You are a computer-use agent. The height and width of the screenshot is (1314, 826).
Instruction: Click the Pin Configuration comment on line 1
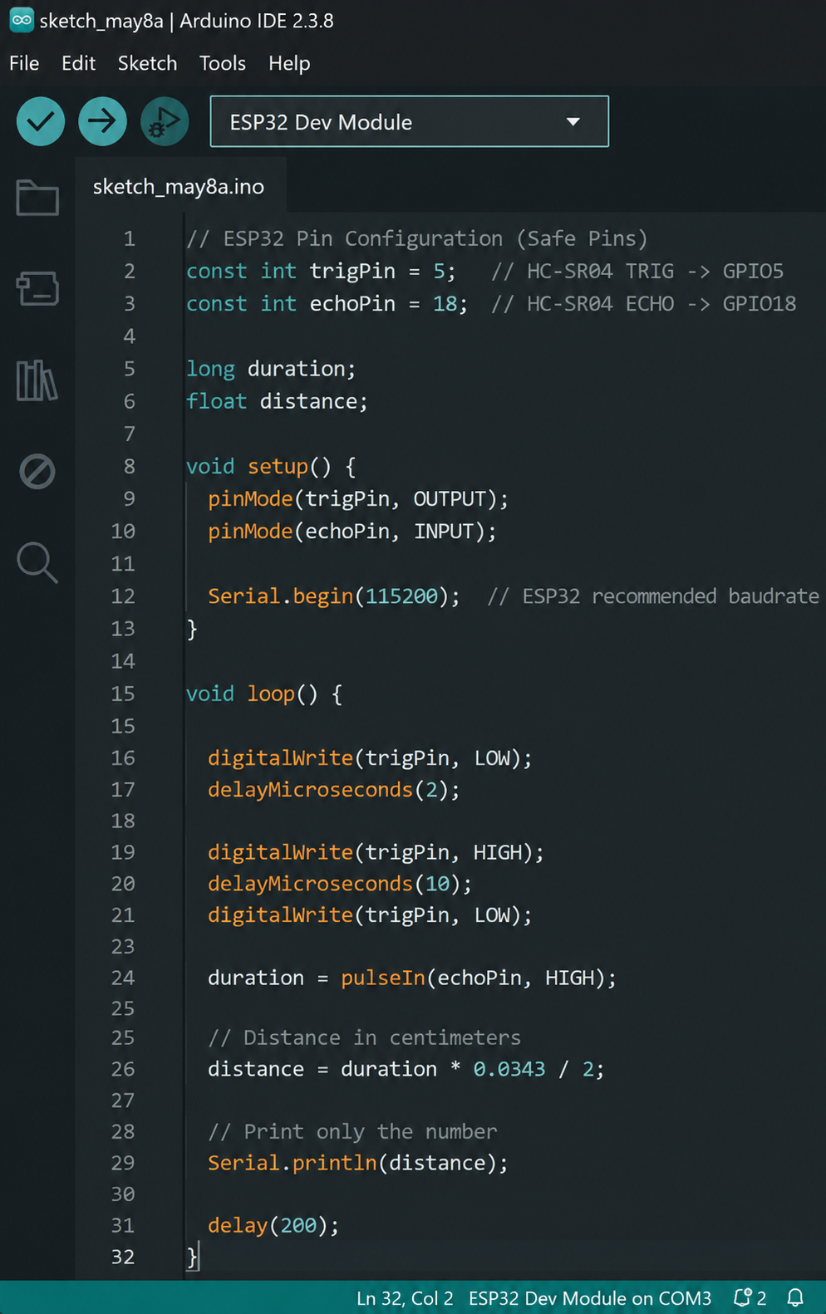[x=417, y=239]
